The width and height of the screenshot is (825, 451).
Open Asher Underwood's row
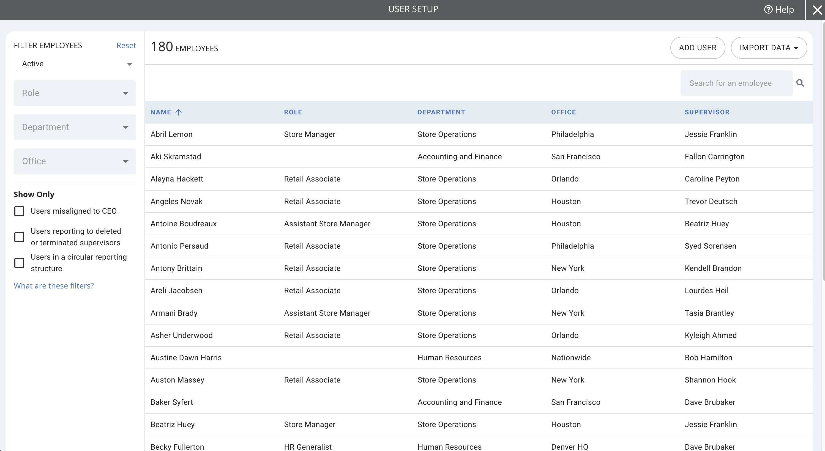[x=479, y=335]
